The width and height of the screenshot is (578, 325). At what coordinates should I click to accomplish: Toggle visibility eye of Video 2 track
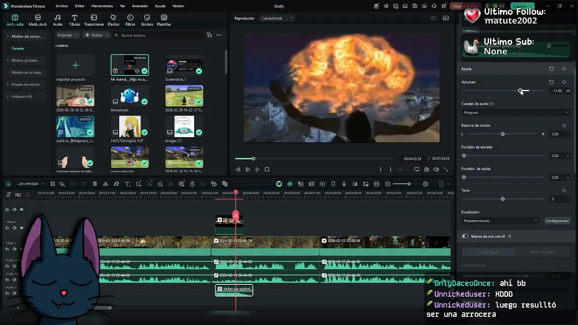21,228
